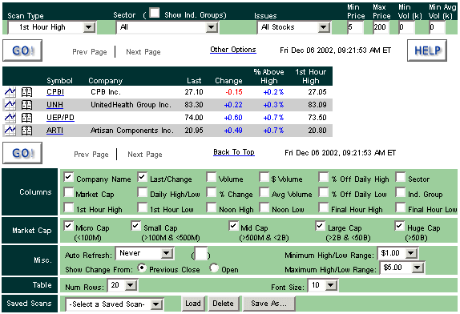Enable the $ Volume column checkbox
Viewport: 460px width, 314px height.
[x=264, y=177]
